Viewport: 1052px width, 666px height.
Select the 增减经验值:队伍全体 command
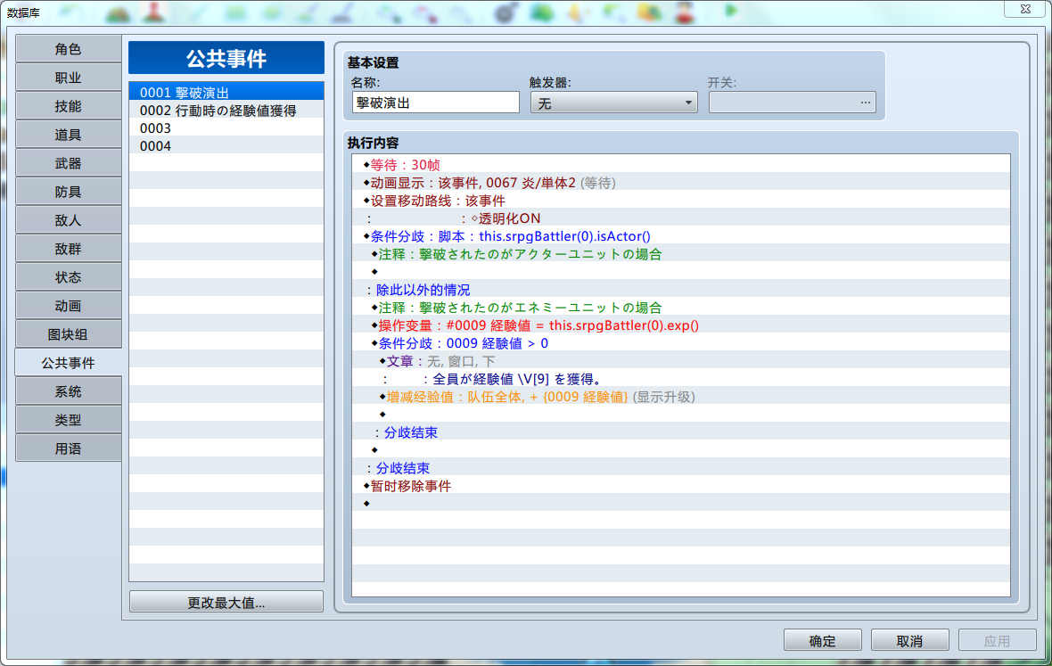pos(681,397)
